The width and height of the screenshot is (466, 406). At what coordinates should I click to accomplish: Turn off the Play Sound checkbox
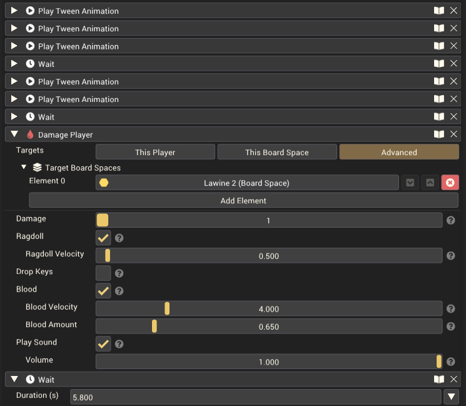(x=103, y=344)
